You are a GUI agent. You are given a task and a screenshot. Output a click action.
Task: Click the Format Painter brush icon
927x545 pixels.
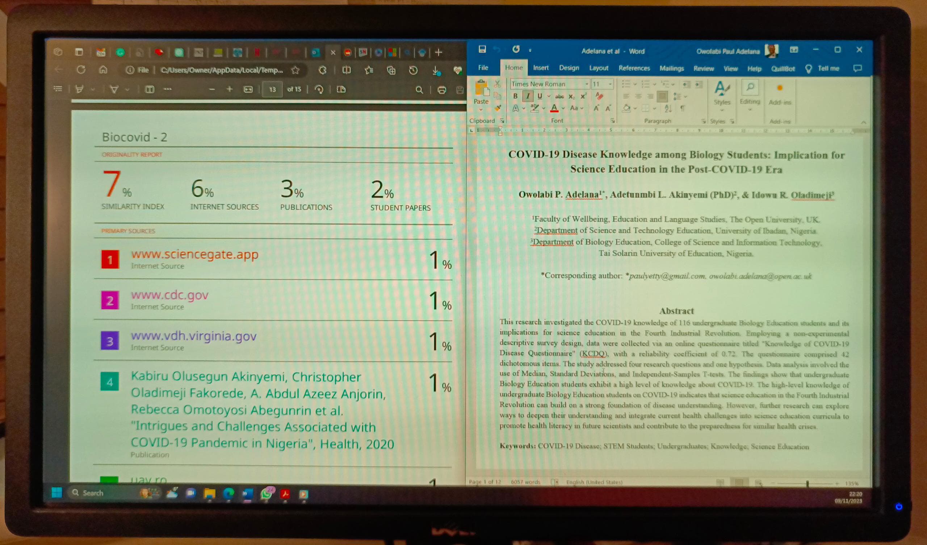(x=498, y=108)
